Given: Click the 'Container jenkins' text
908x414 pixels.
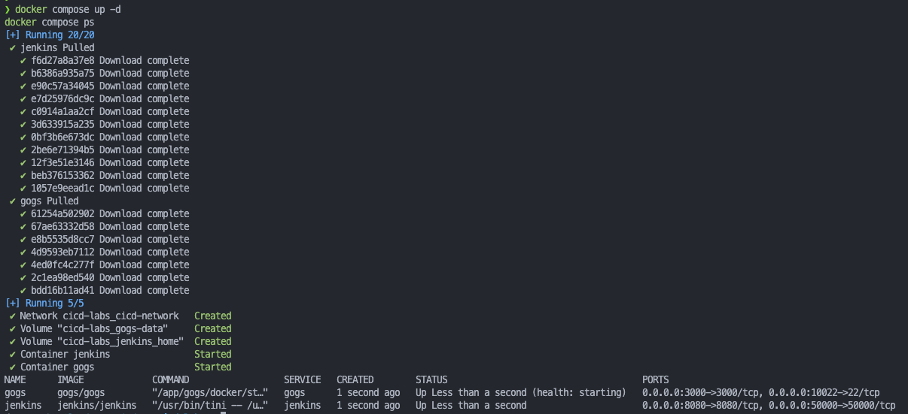Looking at the screenshot, I should click(65, 354).
